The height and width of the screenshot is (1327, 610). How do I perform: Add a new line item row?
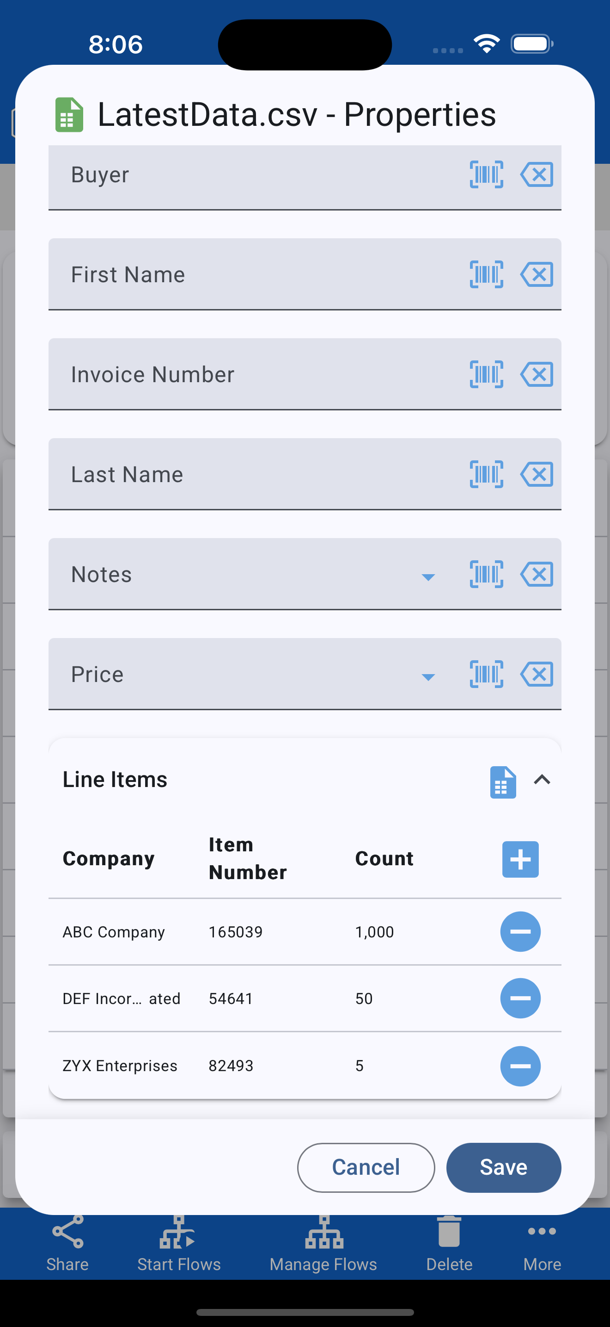(x=520, y=859)
